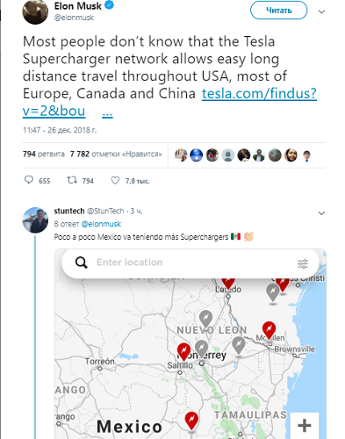Open map filter sliders icon
The image size is (345, 439).
(x=303, y=263)
